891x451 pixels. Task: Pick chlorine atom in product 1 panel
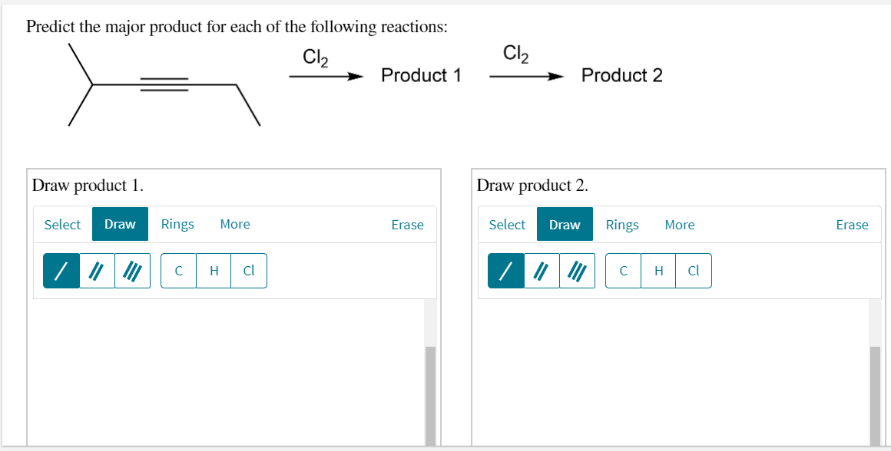249,271
